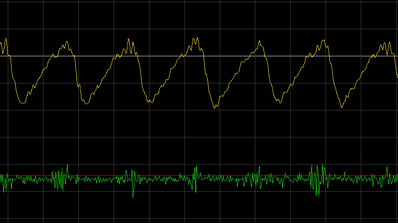Screen dimensions: 398x223
Task: Click the second green burst from left
Action: click(x=133, y=181)
